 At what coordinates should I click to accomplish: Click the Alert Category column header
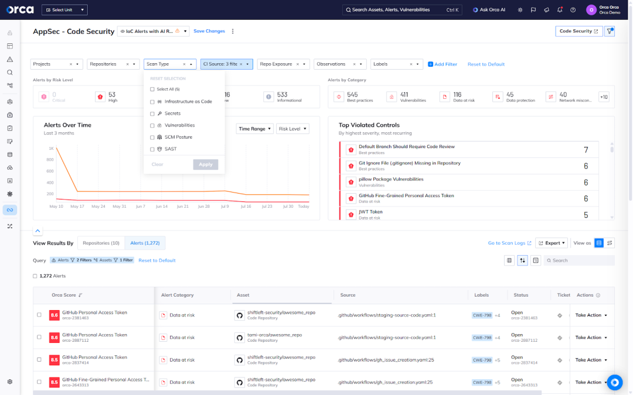click(177, 295)
